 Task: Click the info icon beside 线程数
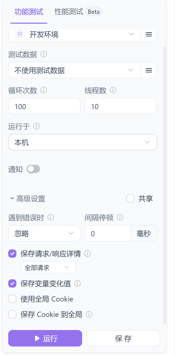tap(113, 90)
